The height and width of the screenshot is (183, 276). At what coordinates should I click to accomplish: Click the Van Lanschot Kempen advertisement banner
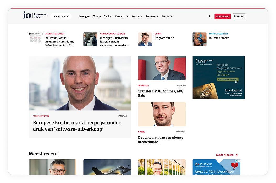218,77
